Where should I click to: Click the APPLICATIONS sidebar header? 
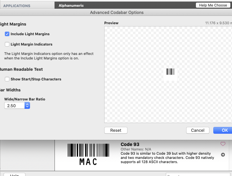coord(17,6)
